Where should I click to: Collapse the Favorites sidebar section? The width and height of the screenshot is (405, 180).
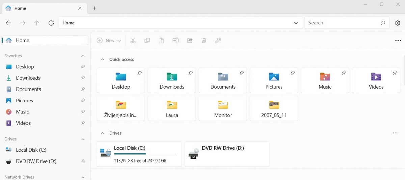click(x=83, y=56)
